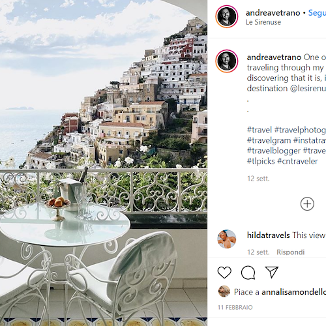Like the post with the heart icon
The image size is (326, 326).
tap(224, 273)
